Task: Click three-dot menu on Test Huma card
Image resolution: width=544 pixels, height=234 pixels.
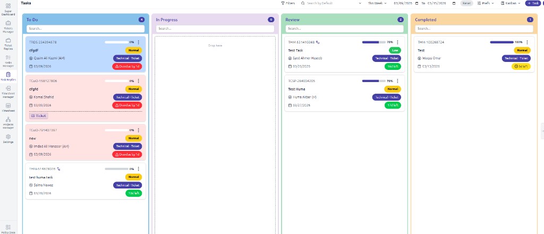Action: [x=397, y=81]
